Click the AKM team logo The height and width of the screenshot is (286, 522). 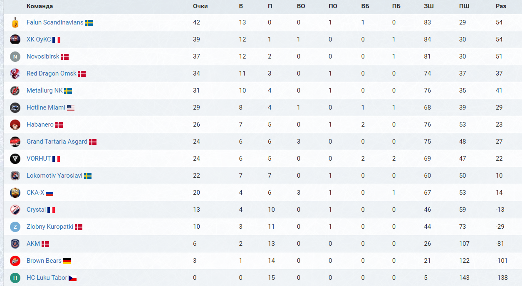tap(15, 244)
